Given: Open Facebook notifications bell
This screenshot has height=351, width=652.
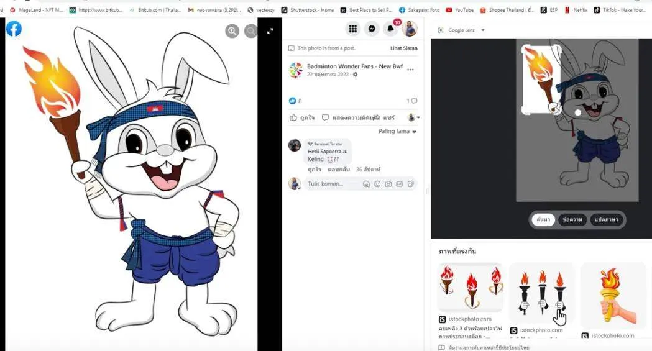Looking at the screenshot, I should (x=390, y=29).
